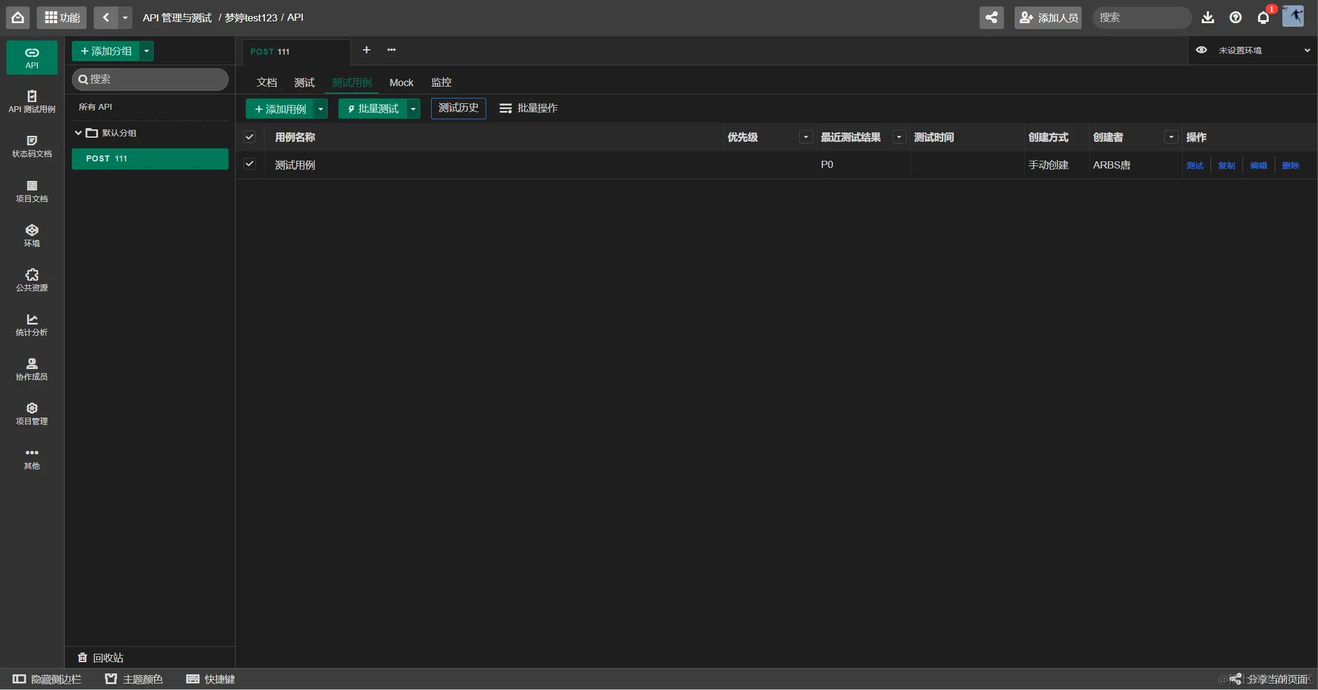Screen dimensions: 1318x690
Task: Open 环境 in left sidebar
Action: pyautogui.click(x=31, y=235)
